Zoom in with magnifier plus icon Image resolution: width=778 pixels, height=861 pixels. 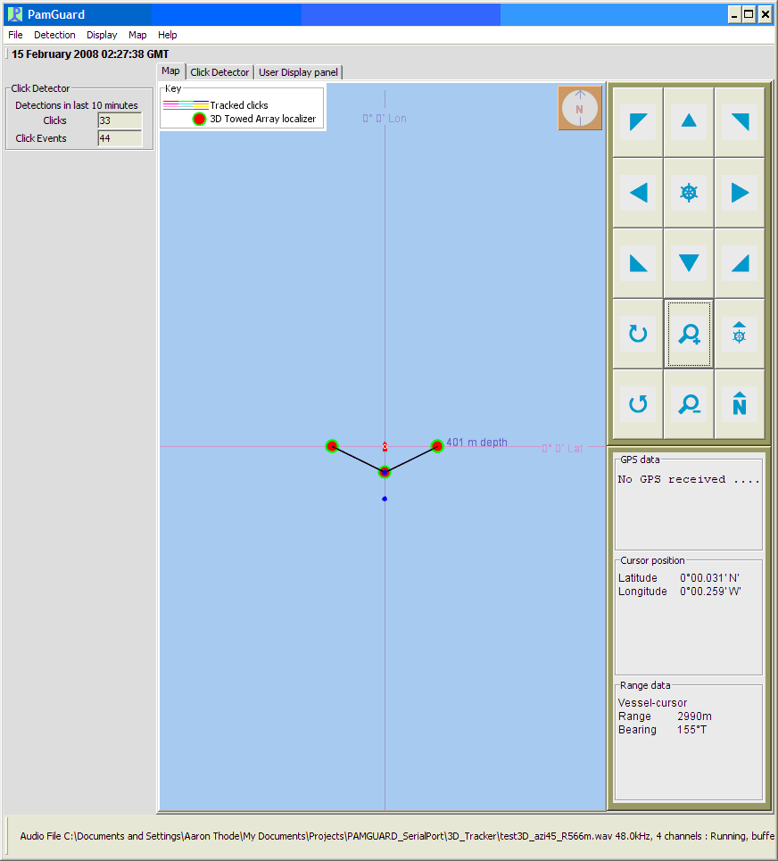pyautogui.click(x=689, y=334)
